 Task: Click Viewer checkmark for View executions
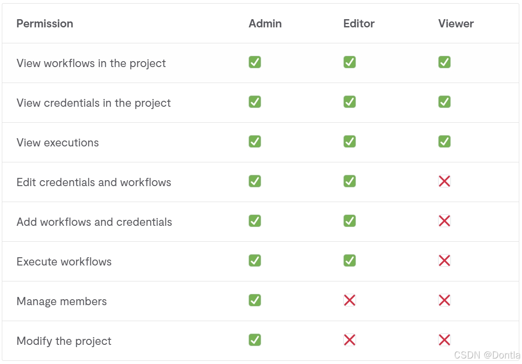[444, 141]
